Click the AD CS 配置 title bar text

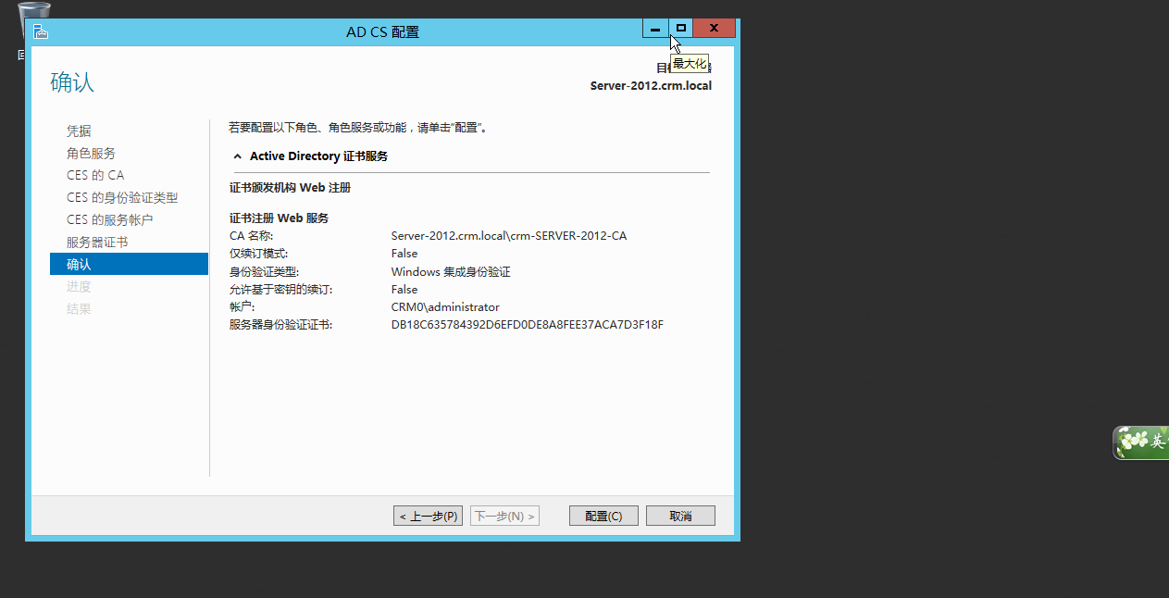(x=382, y=32)
